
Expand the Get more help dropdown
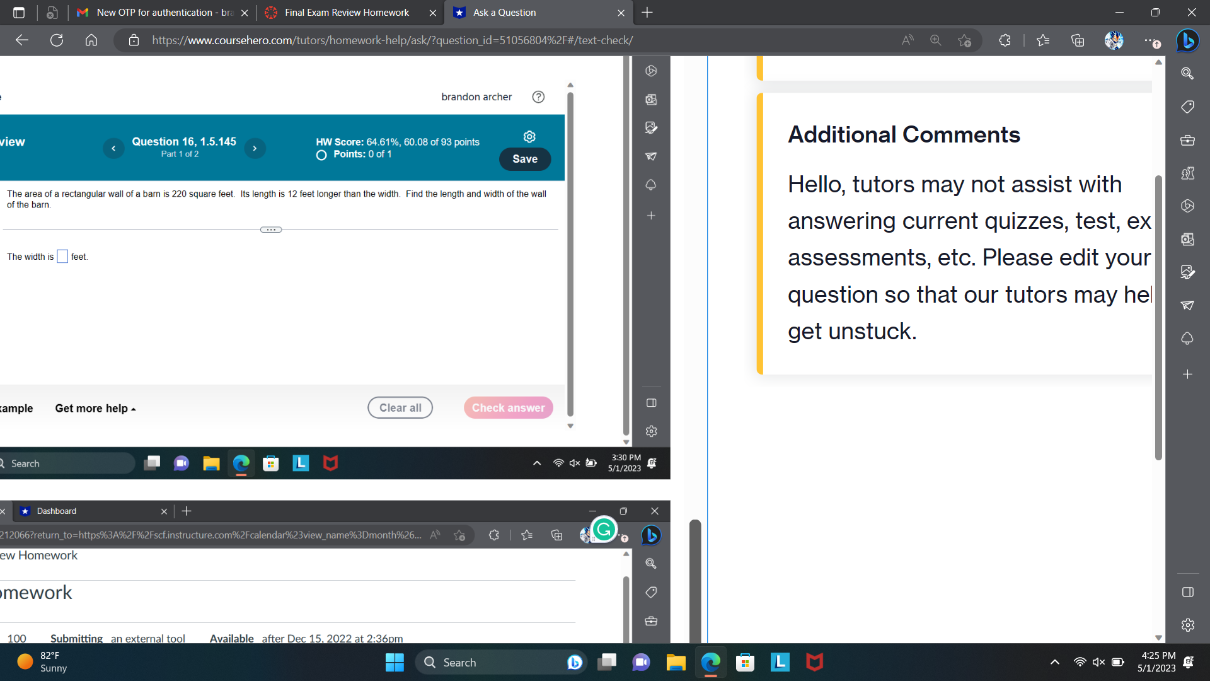click(95, 408)
